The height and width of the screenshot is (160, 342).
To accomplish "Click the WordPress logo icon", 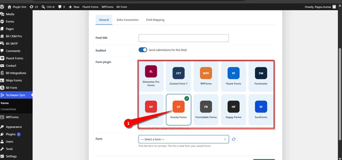I will (2, 7).
